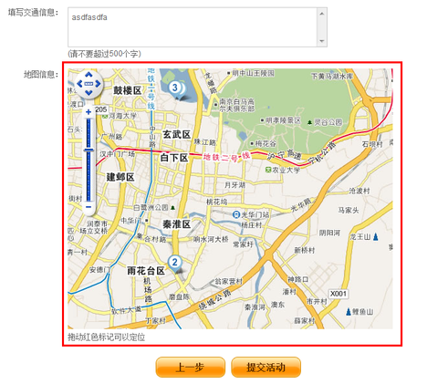Click the X001 road badge
Screen dimensions: 438x384
tap(339, 294)
